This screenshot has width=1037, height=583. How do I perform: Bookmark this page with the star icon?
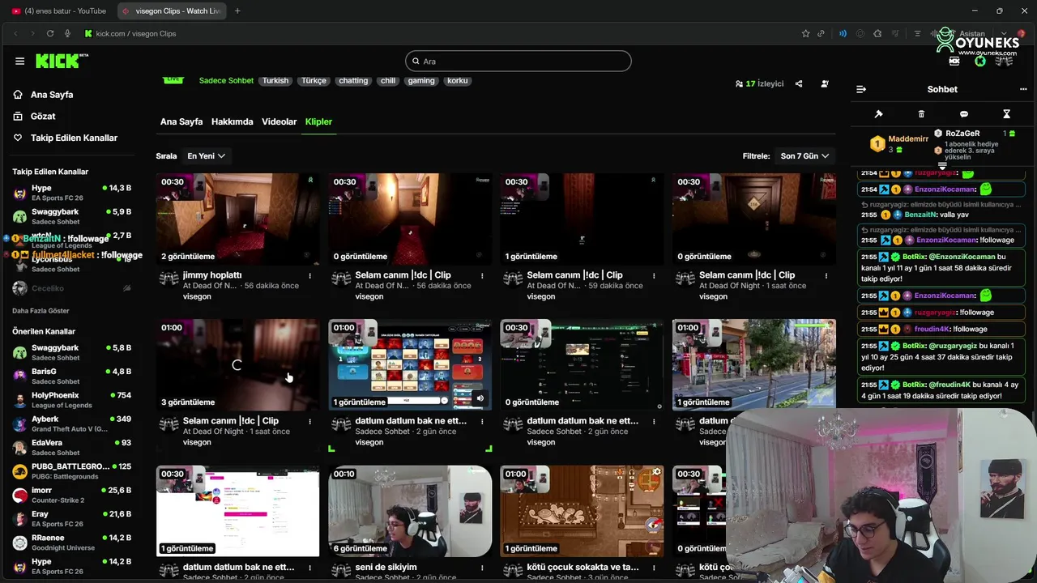pyautogui.click(x=805, y=33)
